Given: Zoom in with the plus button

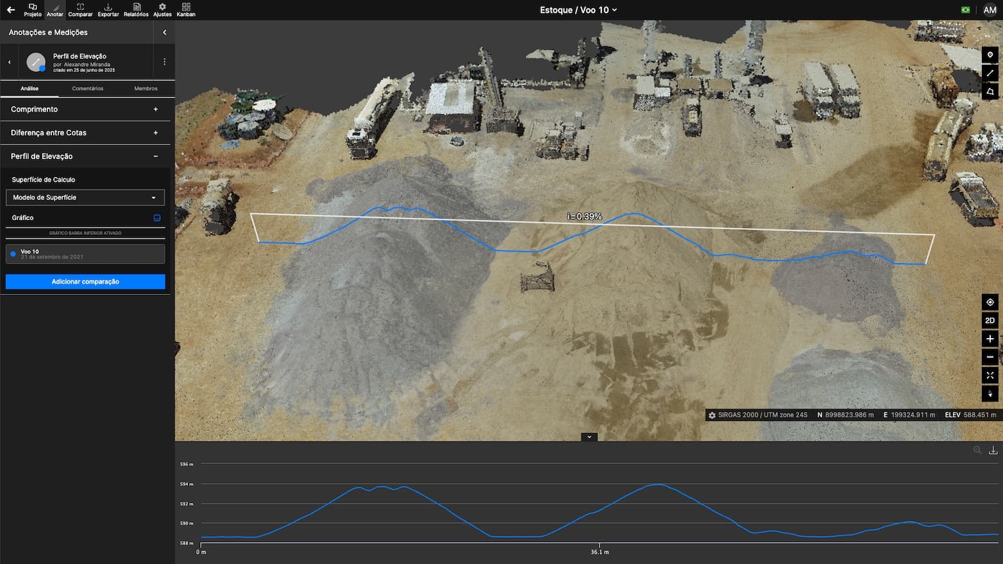Looking at the screenshot, I should (x=990, y=339).
